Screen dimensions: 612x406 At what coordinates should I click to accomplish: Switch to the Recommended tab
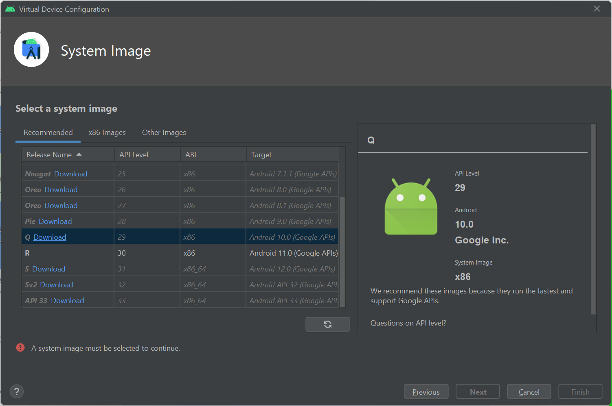(x=48, y=132)
